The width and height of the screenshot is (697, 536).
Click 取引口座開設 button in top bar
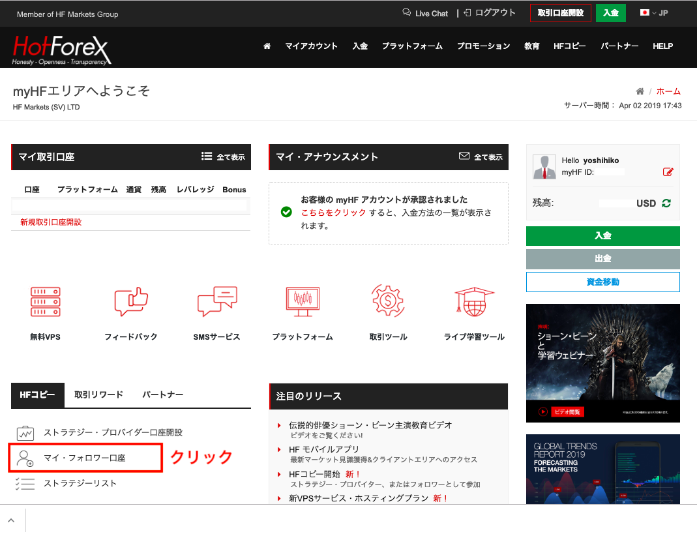[561, 13]
